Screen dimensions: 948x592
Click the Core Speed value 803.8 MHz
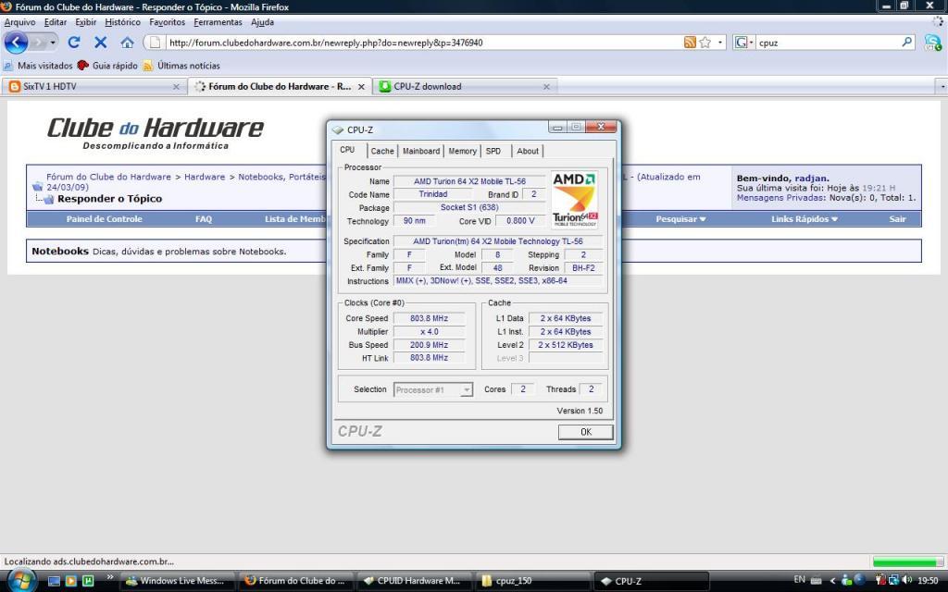(429, 318)
